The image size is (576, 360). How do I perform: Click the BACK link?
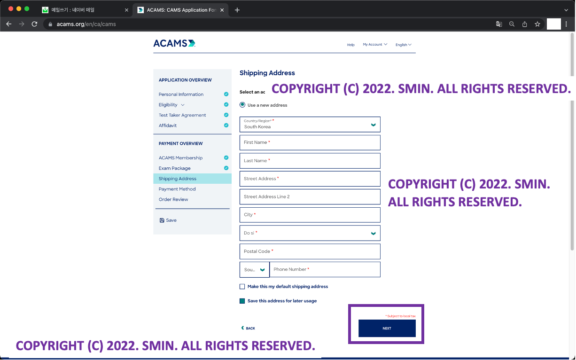248,328
